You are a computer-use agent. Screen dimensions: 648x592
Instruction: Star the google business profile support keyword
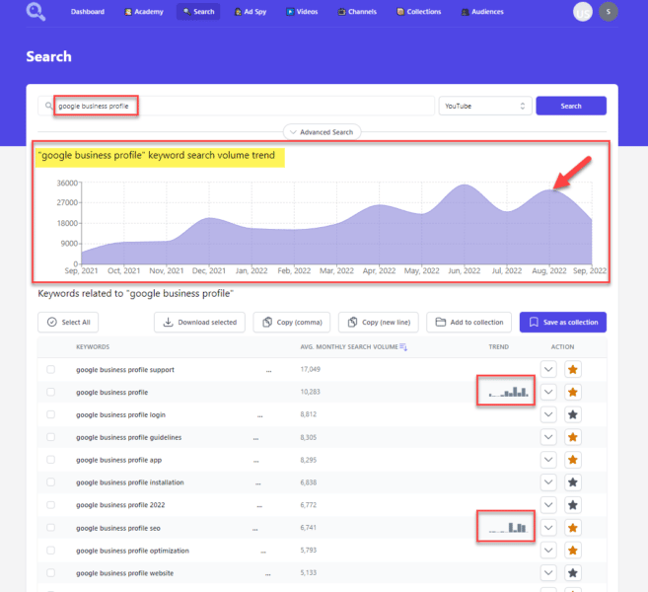click(x=572, y=370)
